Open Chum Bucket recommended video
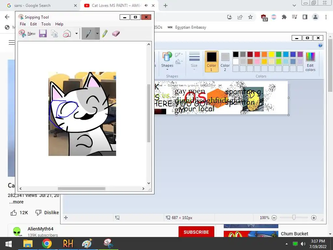Viewport: 333px width, 250px height. tap(294, 234)
